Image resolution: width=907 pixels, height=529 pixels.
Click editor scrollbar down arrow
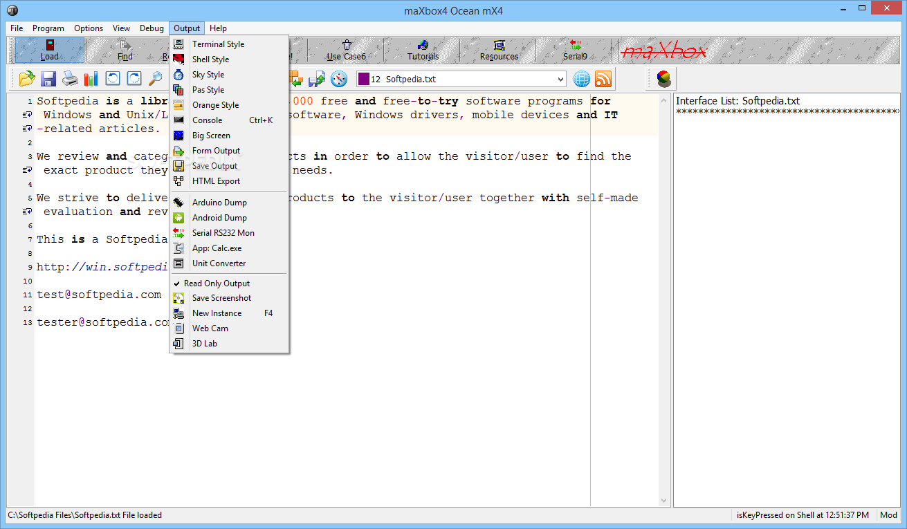(x=665, y=501)
